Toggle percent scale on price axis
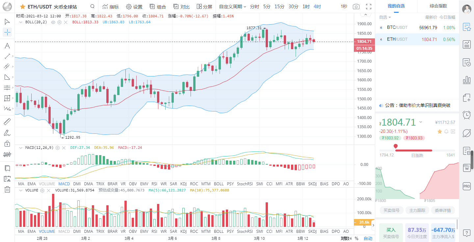The image size is (474, 242). 356,238
